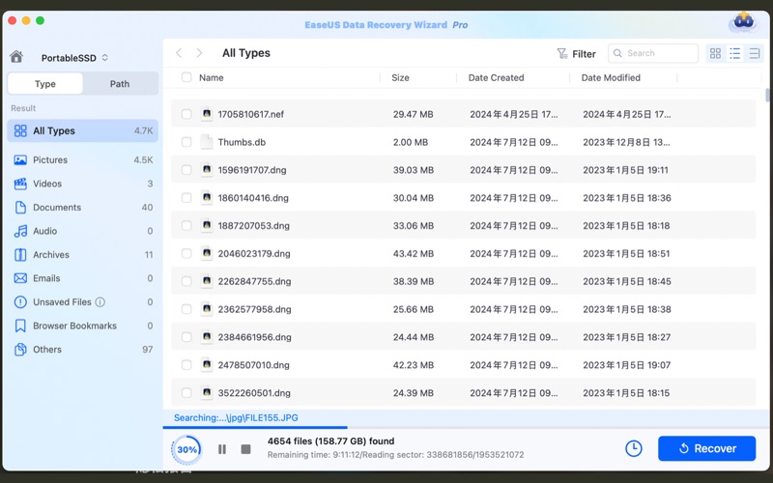Click the Recover button

(706, 448)
